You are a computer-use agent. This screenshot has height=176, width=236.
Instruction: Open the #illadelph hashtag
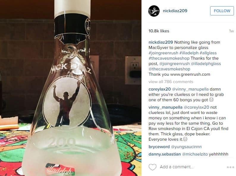click(x=189, y=53)
